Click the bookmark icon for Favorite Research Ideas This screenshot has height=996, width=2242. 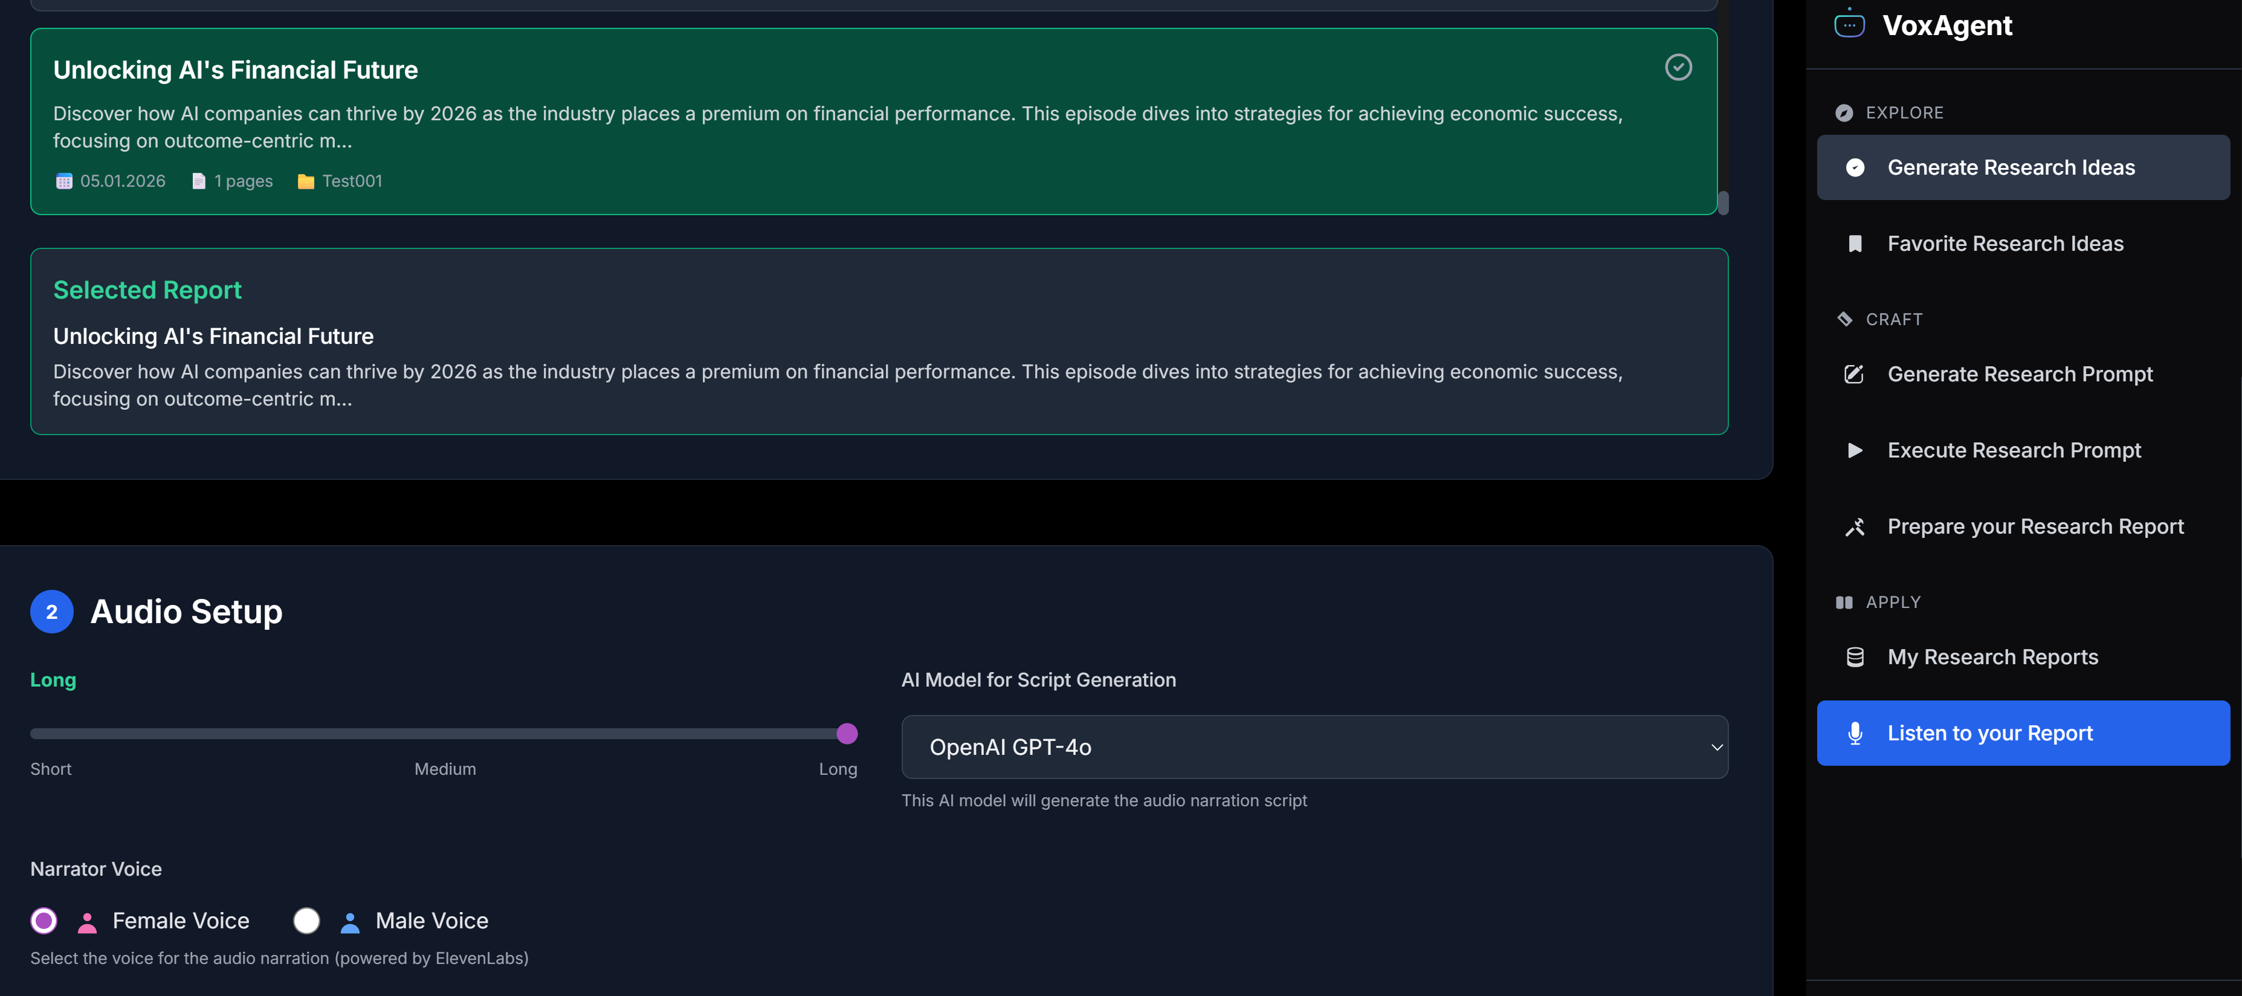tap(1855, 244)
